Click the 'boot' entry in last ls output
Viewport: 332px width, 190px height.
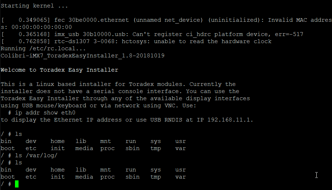[8, 177]
